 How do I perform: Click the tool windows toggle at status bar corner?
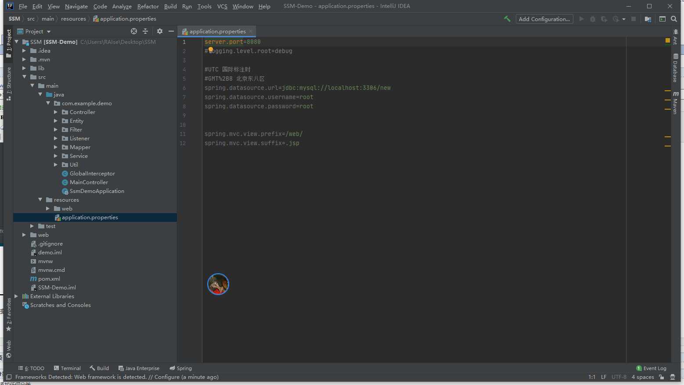[9, 377]
